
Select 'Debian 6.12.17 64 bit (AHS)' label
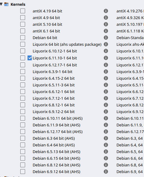click(x=57, y=132)
